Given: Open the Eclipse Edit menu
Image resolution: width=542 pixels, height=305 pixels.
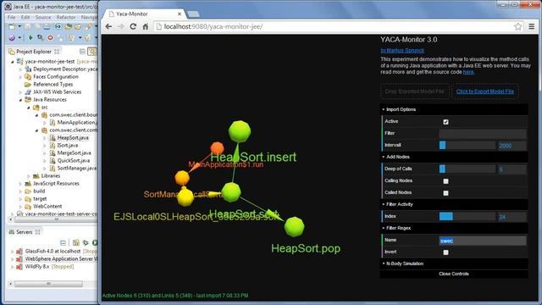Looking at the screenshot, I should point(25,17).
